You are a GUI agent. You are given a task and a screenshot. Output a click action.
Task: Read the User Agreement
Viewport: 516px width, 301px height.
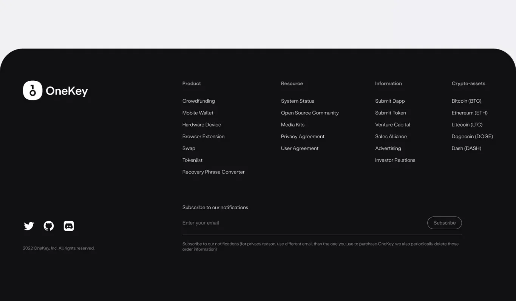tap(300, 148)
